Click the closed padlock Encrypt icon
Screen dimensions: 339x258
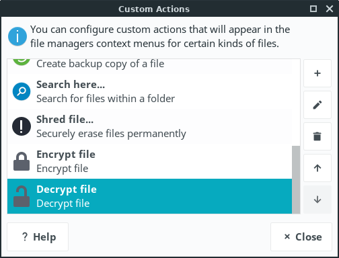(x=22, y=161)
